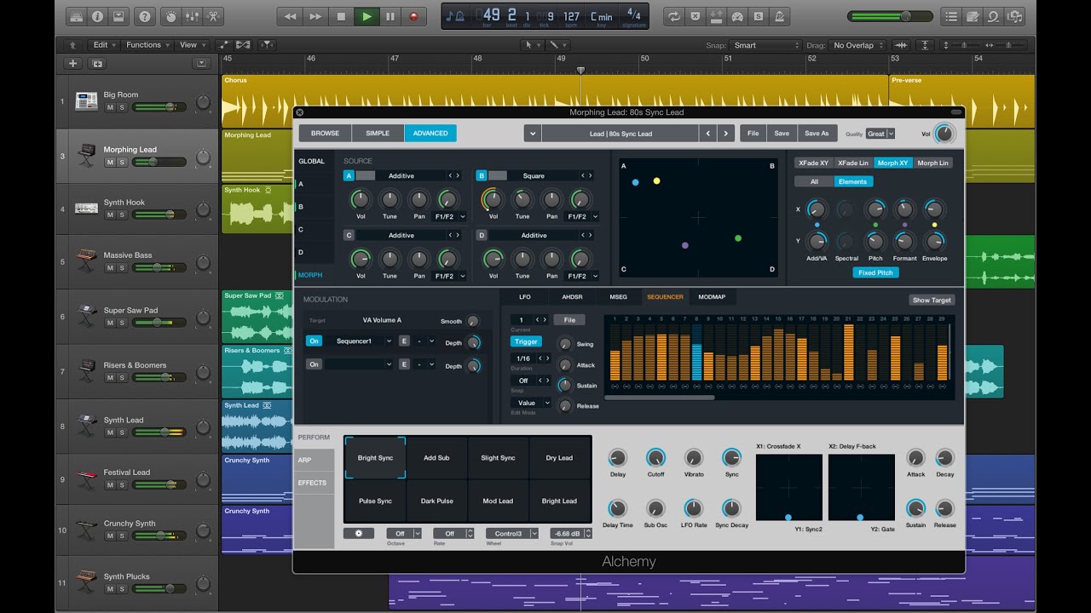This screenshot has width=1091, height=613.
Task: Rewind the playhead
Action: point(291,16)
